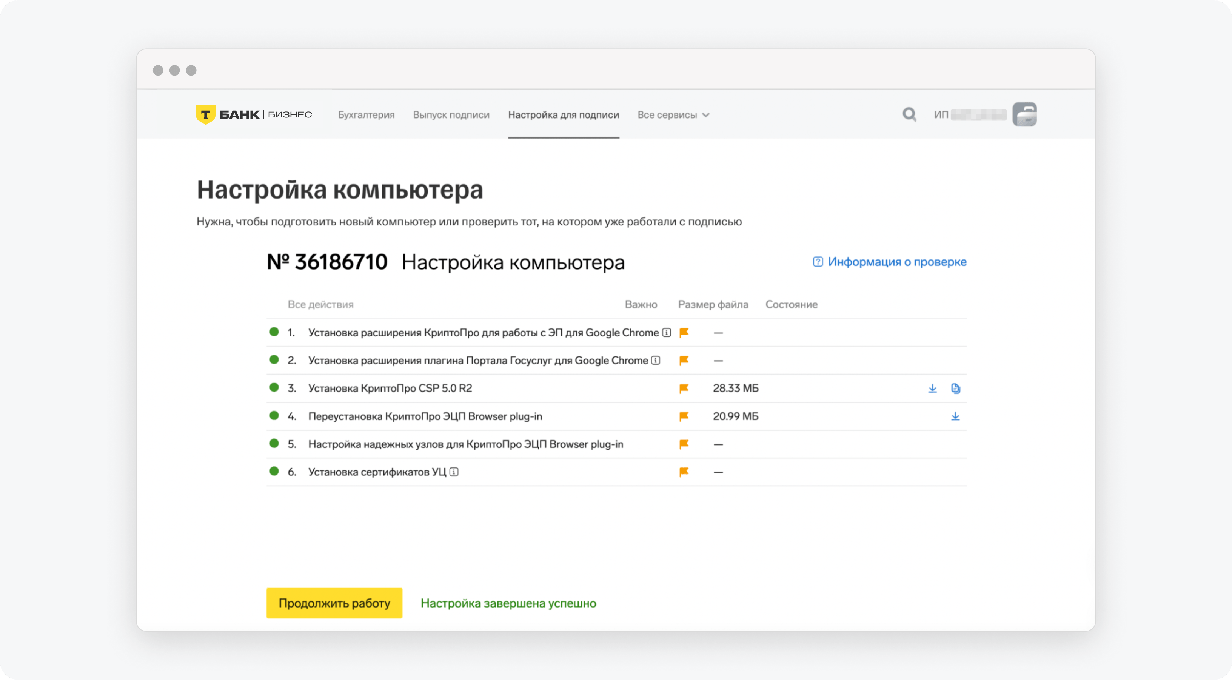Click the flag for сертификатов УЦ row
1232x680 pixels.
(684, 472)
